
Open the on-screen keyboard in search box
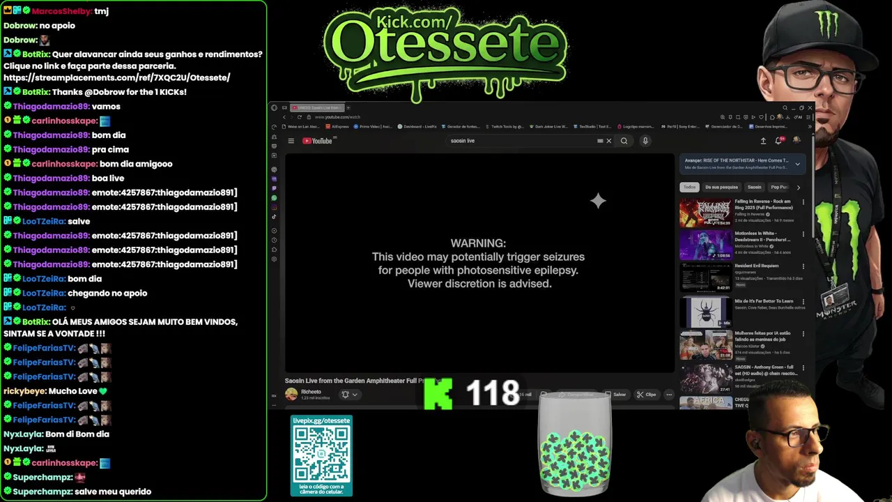click(x=600, y=141)
